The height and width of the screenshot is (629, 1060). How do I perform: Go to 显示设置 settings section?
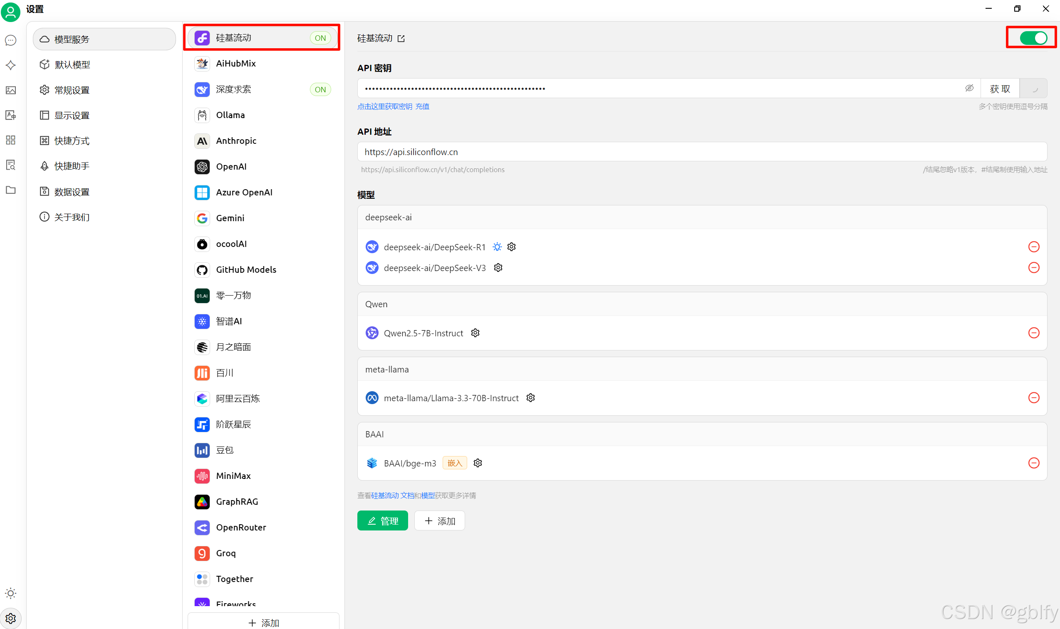tap(72, 115)
